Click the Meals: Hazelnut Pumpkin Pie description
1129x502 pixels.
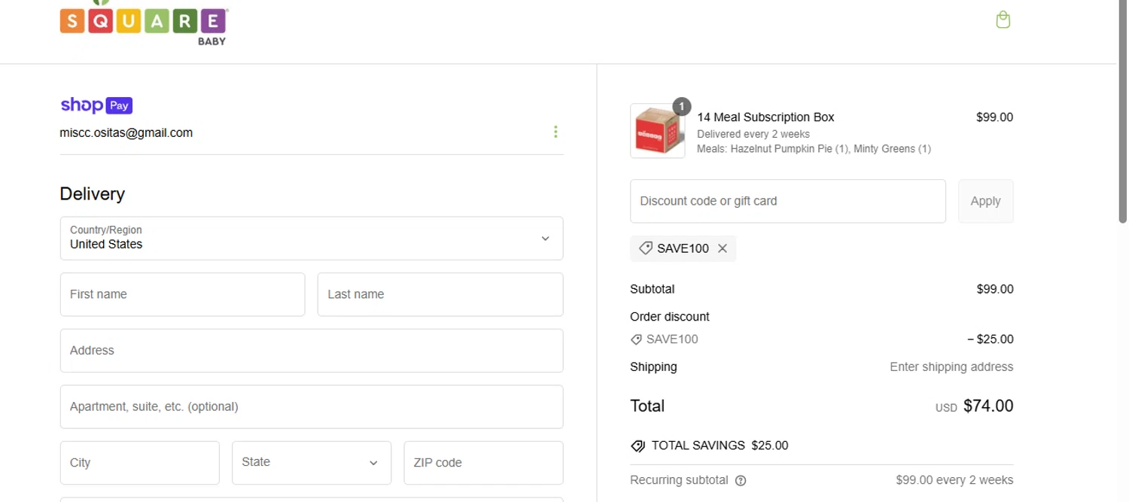[x=814, y=149]
